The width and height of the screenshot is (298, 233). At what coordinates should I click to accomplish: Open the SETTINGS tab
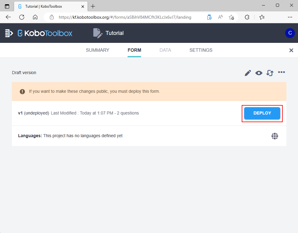[201, 50]
